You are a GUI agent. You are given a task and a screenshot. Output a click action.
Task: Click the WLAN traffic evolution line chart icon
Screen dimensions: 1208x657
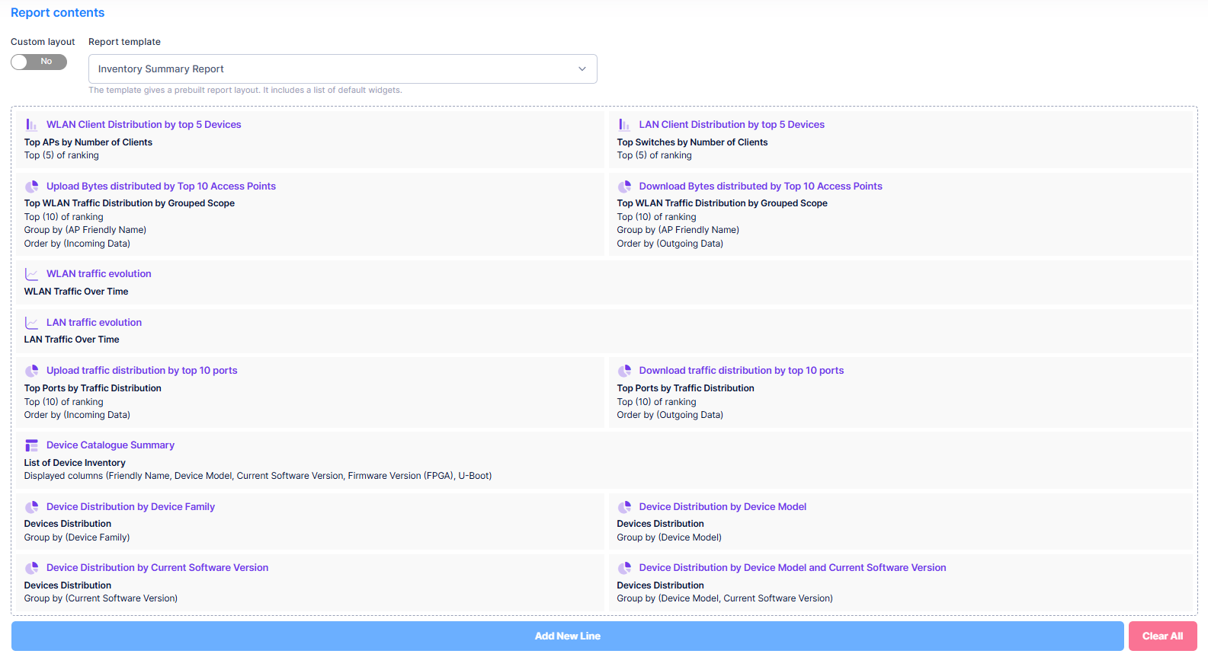(x=31, y=274)
